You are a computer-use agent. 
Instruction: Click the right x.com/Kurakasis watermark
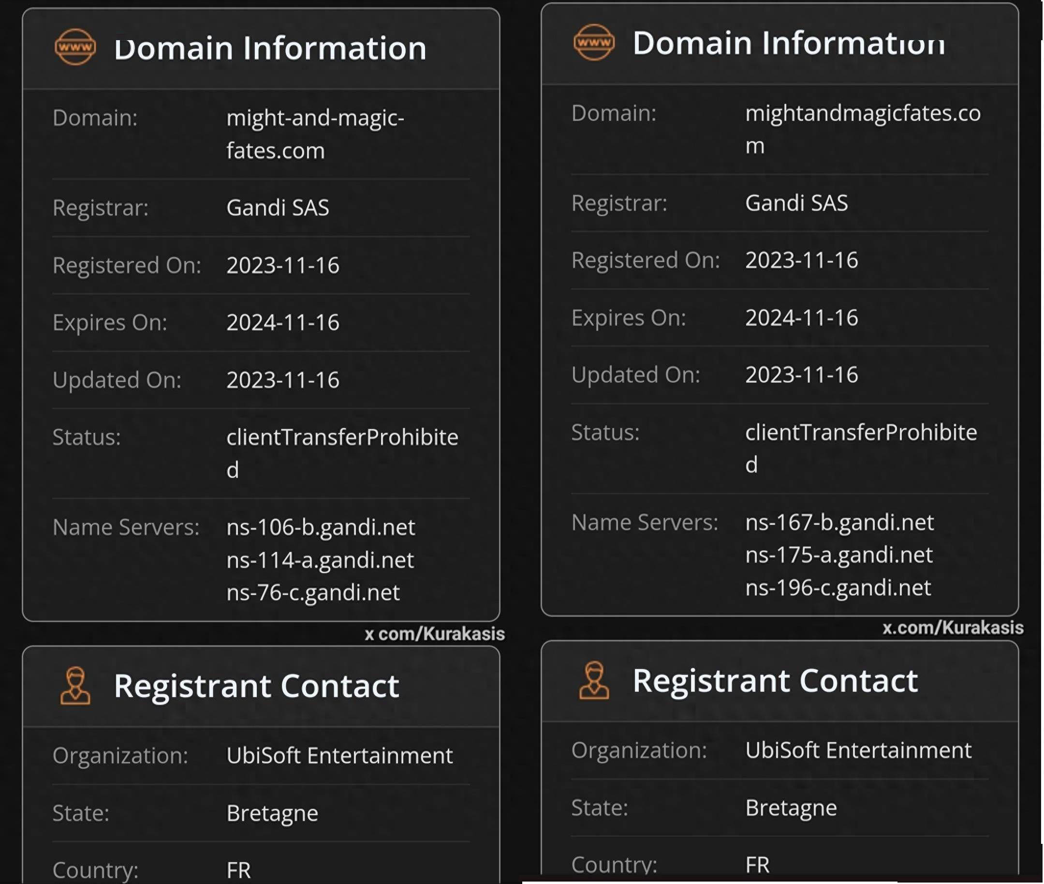tap(953, 628)
